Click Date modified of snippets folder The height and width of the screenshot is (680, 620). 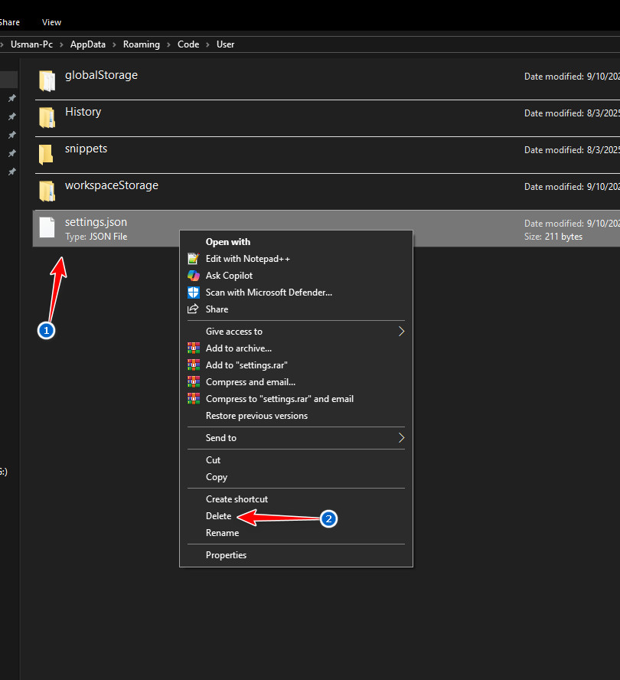click(x=572, y=150)
